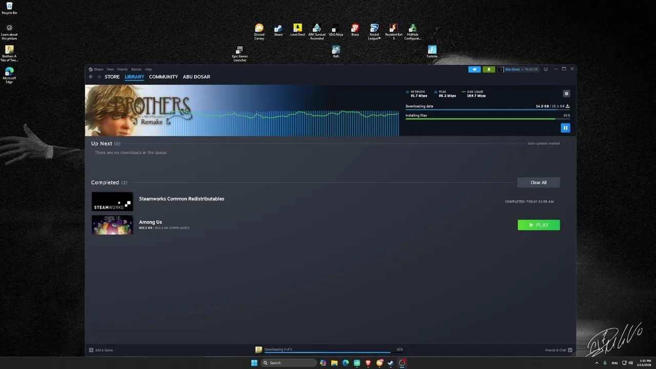Open the View menu
Viewport: 656px width, 369px height.
pyautogui.click(x=110, y=69)
